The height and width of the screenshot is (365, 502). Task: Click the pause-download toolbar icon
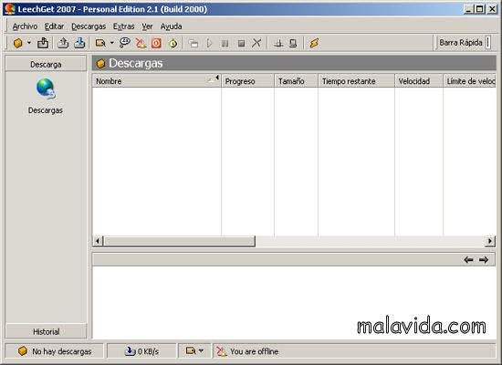tap(225, 43)
